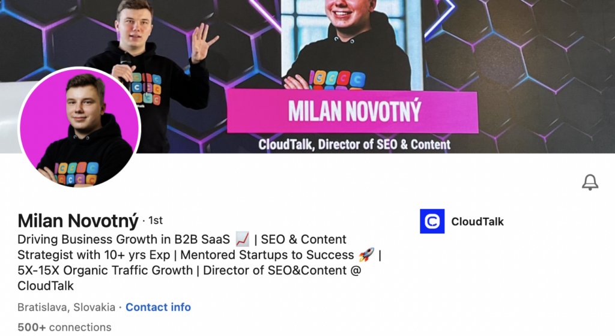
Task: View the 500+ connections list
Action: pos(64,328)
